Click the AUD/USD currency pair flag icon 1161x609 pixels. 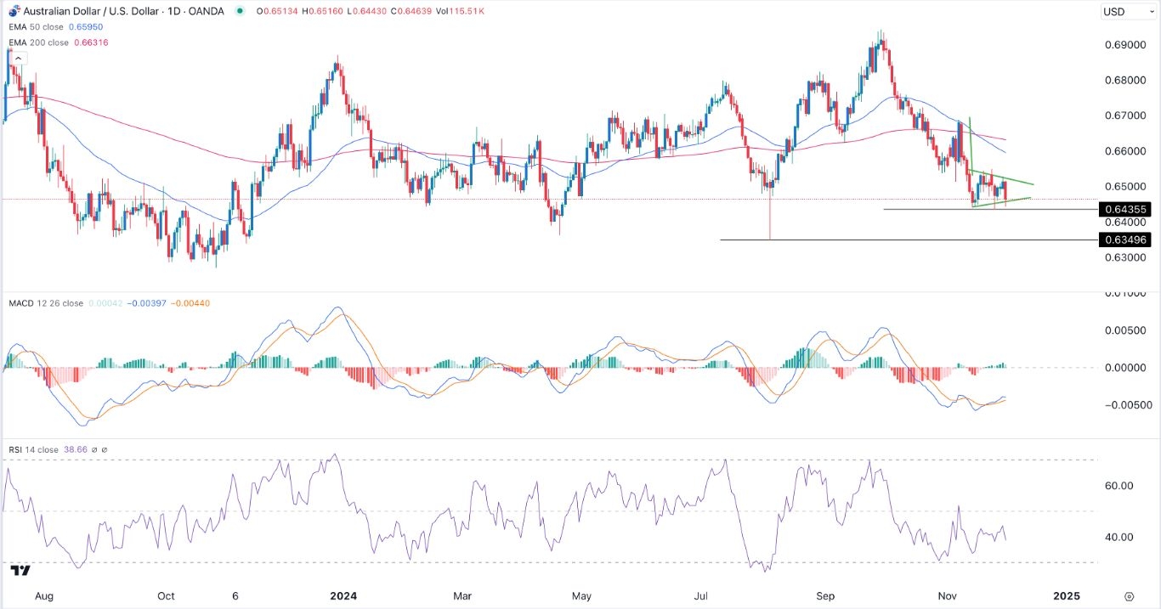point(11,10)
